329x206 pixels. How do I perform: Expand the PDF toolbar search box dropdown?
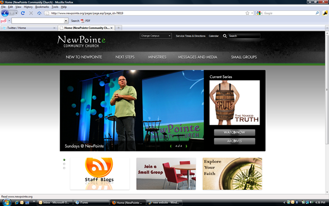66,21
